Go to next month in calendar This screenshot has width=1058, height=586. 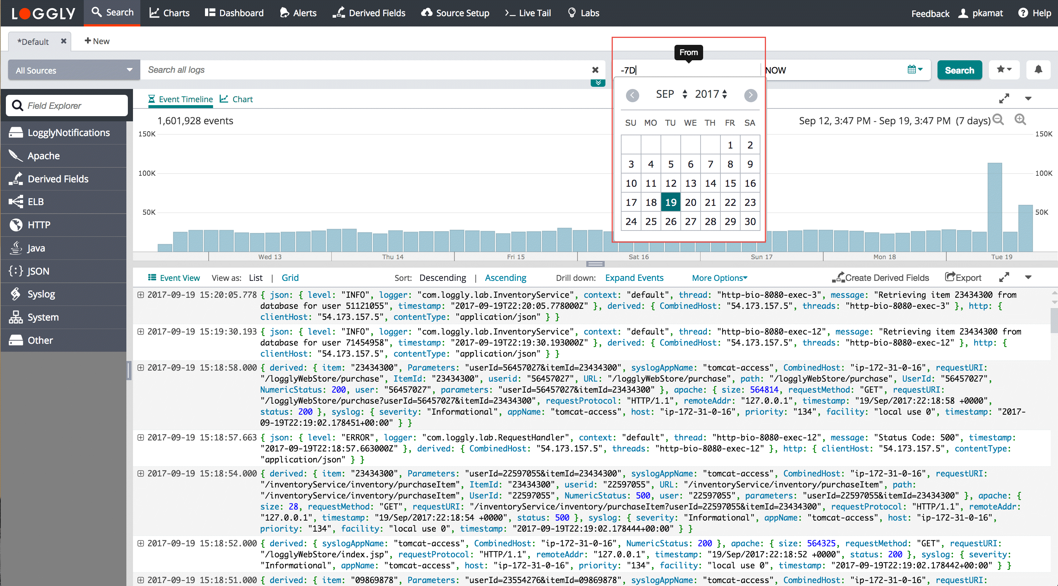pyautogui.click(x=751, y=95)
